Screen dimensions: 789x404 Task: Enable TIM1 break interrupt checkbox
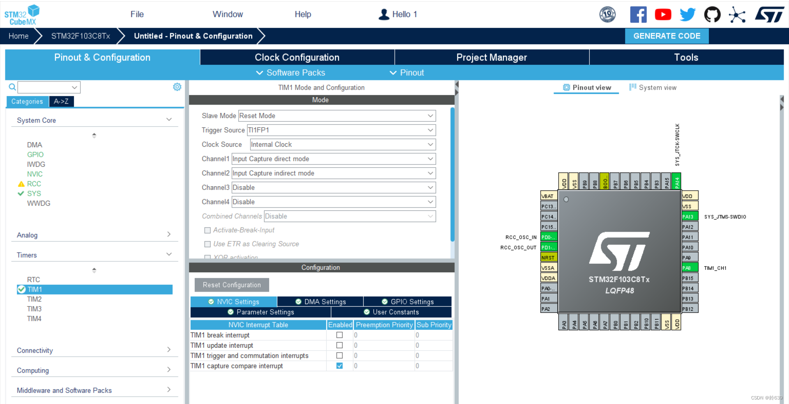click(x=339, y=335)
